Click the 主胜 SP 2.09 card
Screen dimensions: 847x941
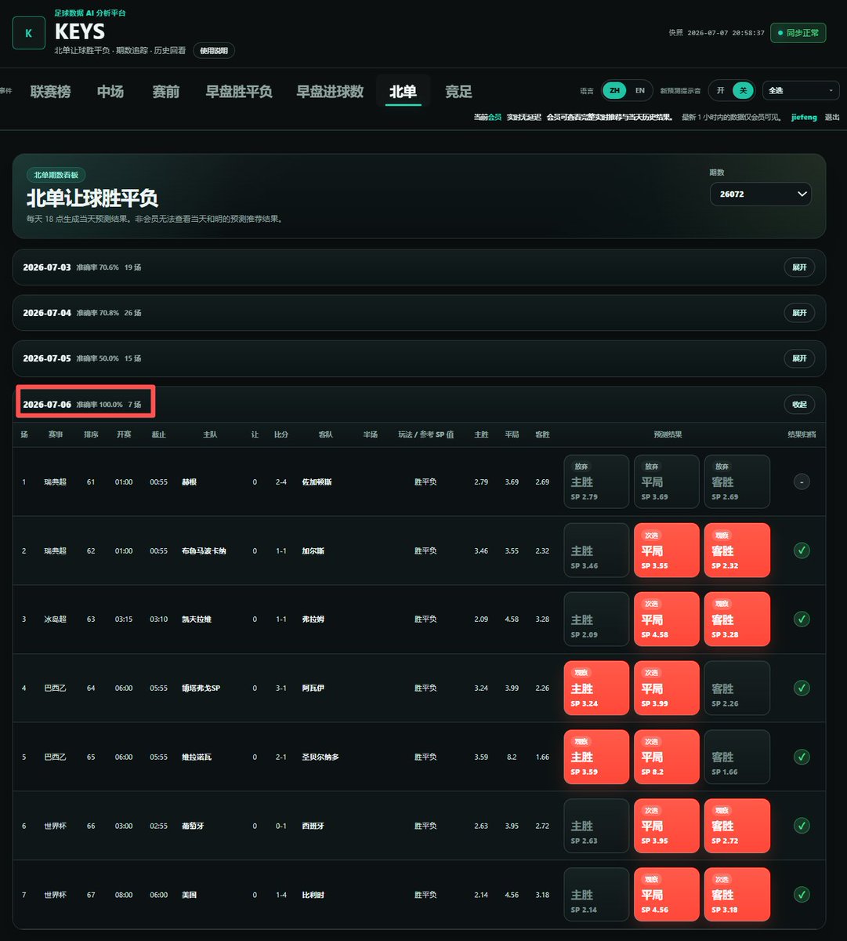[596, 619]
